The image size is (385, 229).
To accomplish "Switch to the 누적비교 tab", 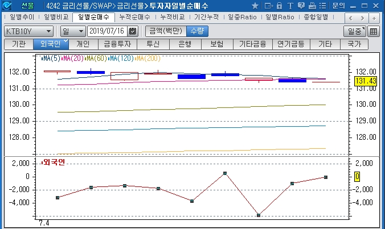I will tap(173, 17).
